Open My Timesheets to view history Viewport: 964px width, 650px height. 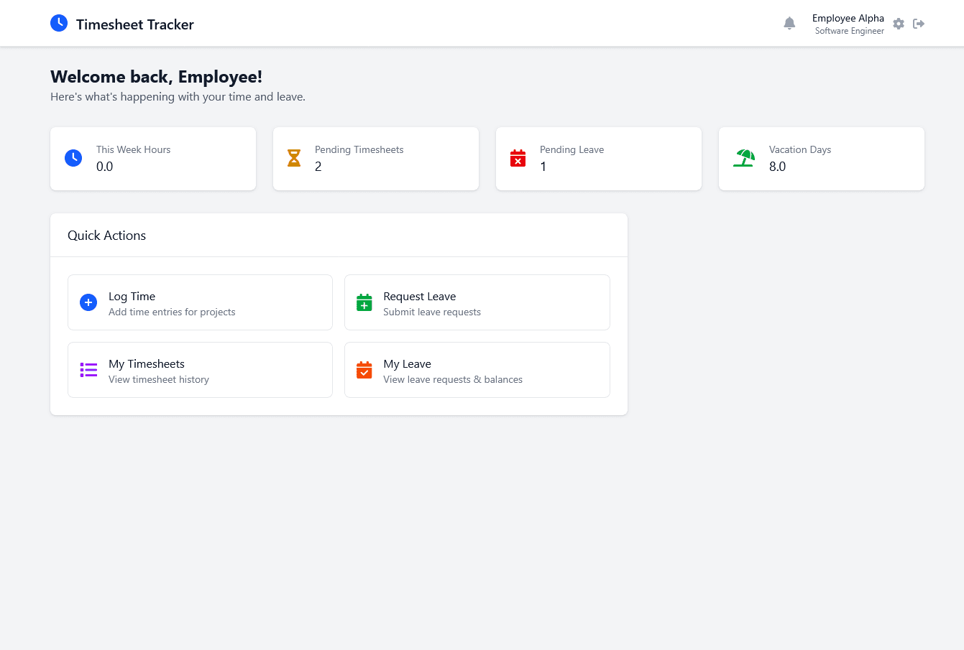(x=200, y=370)
